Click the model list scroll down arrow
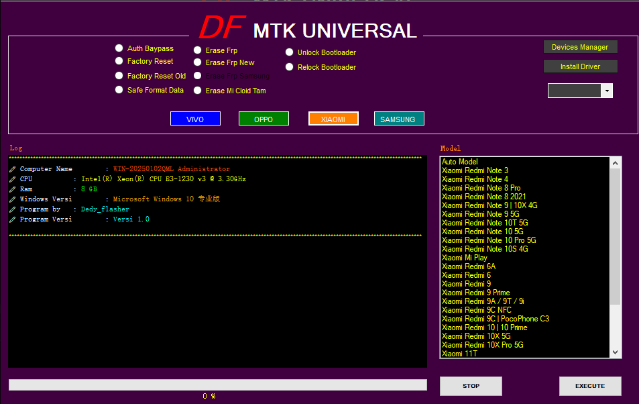The image size is (639, 404). point(616,352)
